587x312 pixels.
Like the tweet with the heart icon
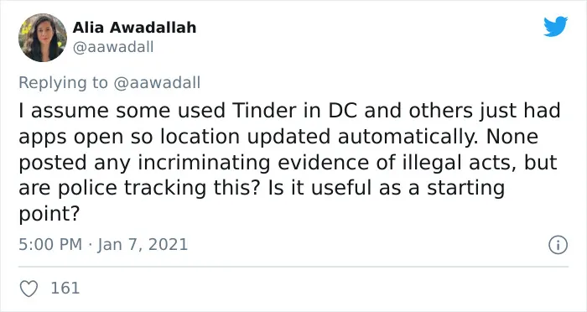[x=29, y=289]
